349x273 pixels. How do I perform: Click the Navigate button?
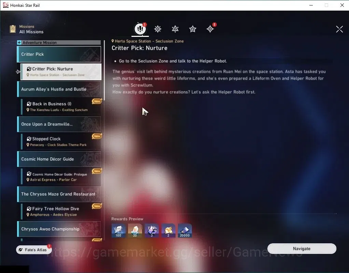tap(302, 248)
